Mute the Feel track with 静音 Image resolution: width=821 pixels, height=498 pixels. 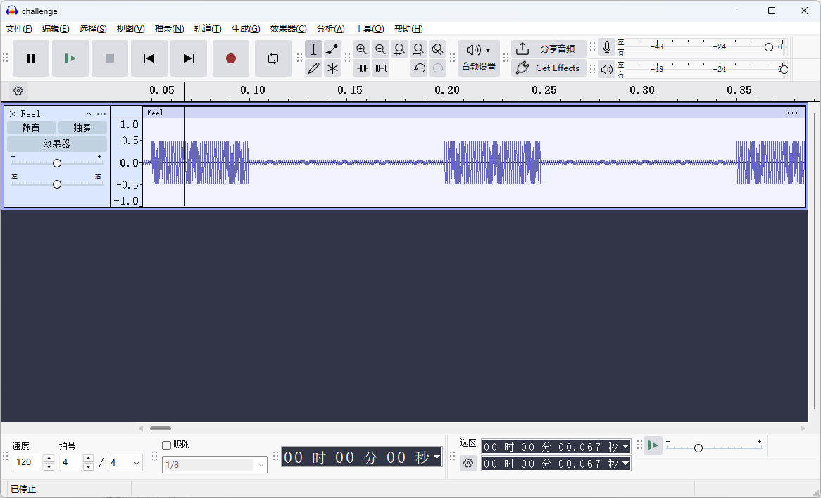point(31,127)
